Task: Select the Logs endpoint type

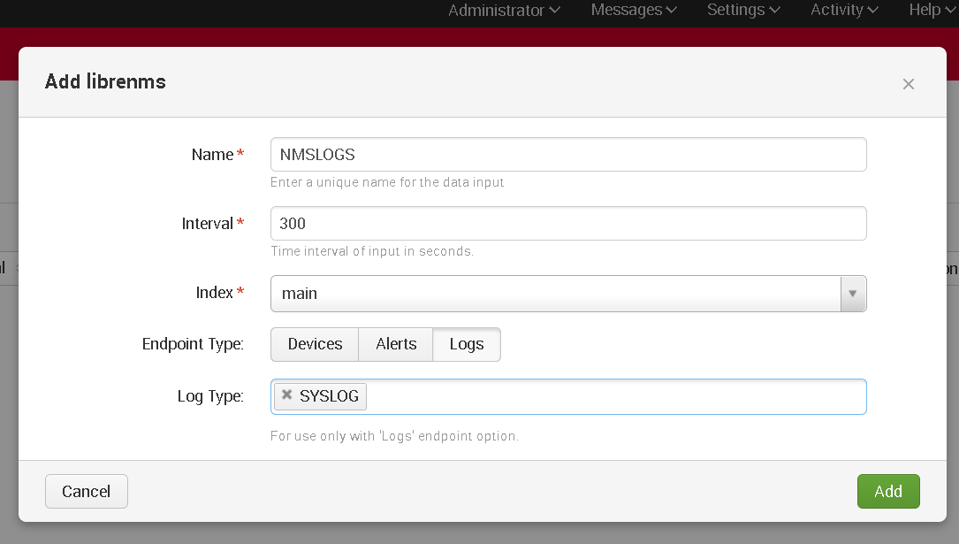Action: [466, 344]
